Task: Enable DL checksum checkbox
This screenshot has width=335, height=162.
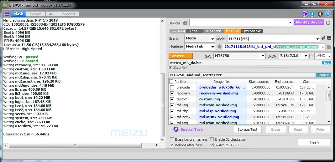Action: coord(212,139)
